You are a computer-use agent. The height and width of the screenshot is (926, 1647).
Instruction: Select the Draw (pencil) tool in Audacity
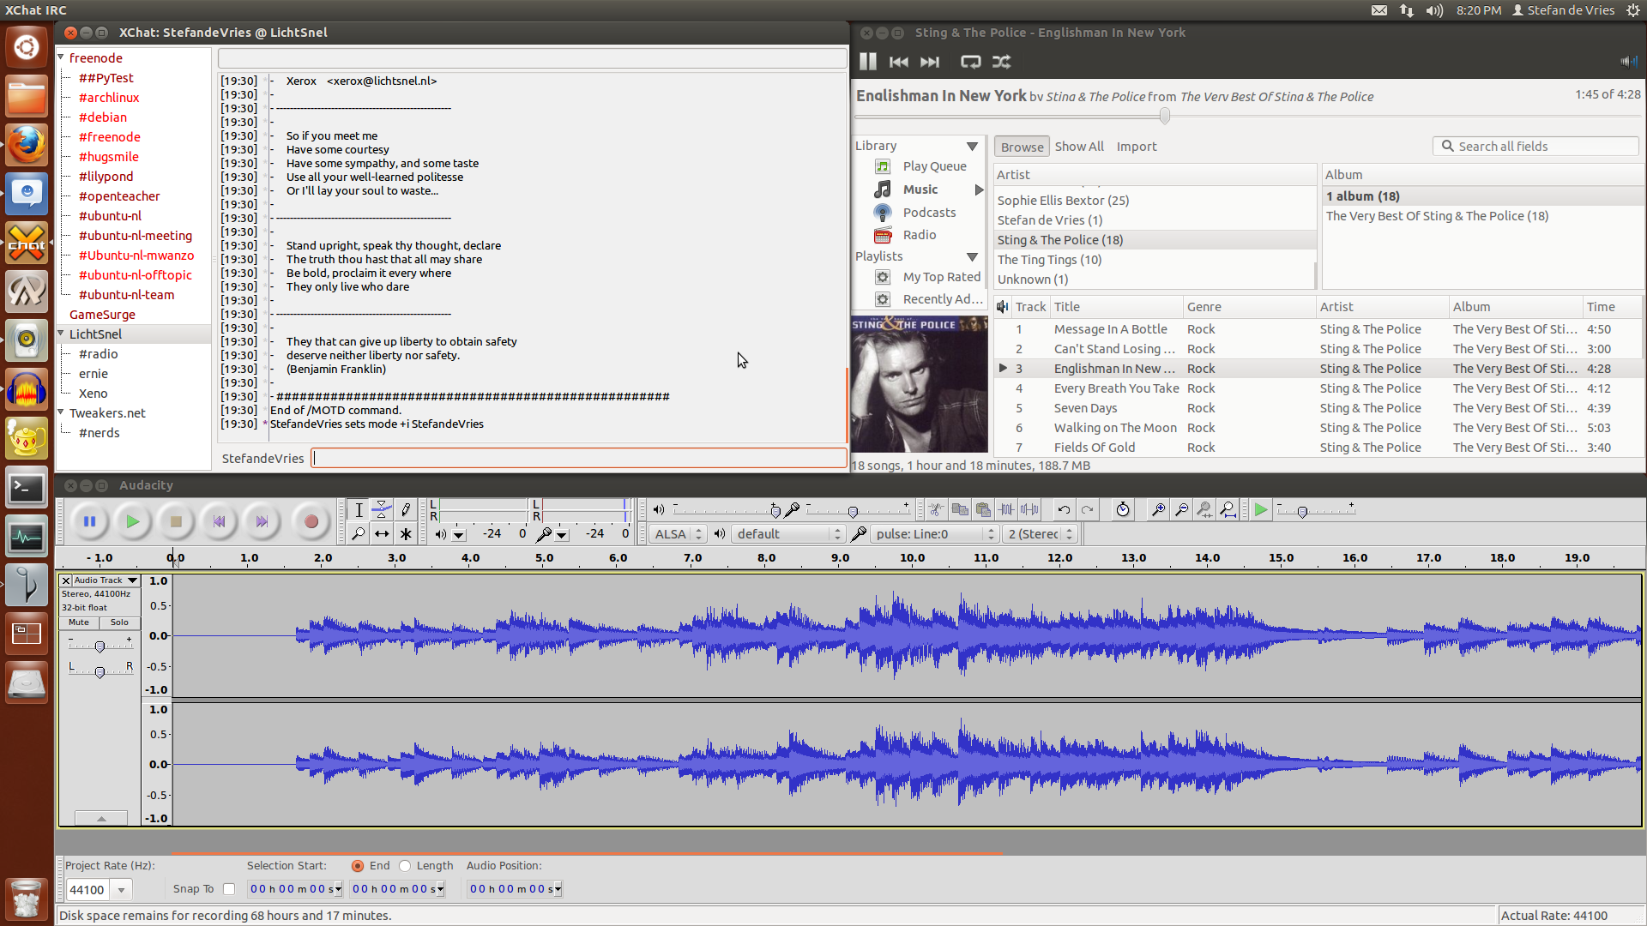pyautogui.click(x=406, y=510)
